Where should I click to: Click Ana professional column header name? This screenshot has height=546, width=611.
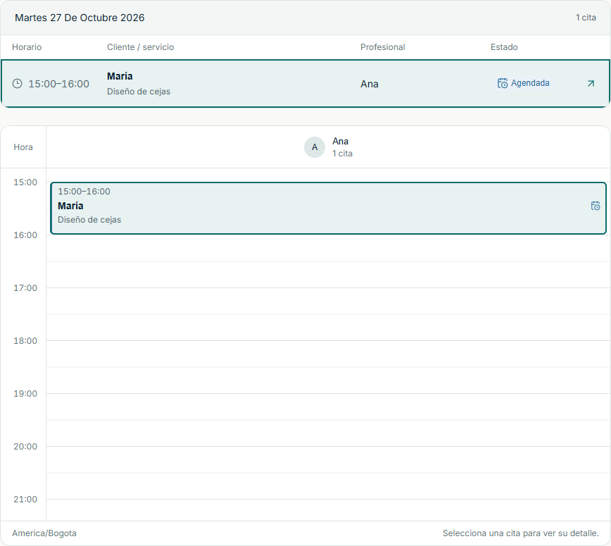coord(340,141)
